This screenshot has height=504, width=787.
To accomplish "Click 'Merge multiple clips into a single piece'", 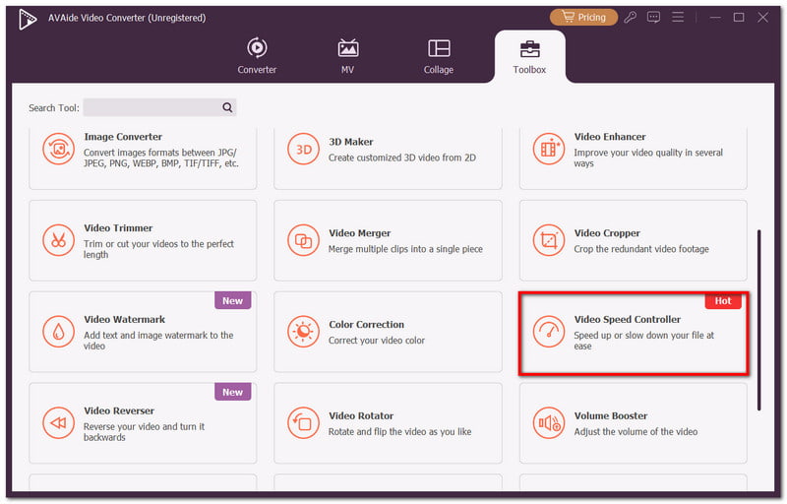I will (405, 249).
